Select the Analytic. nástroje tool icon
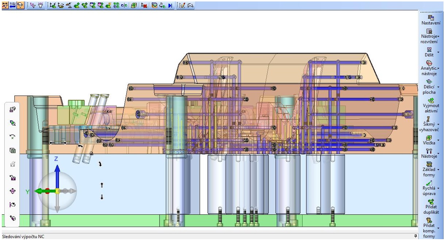Image resolution: width=445 pixels, height=241 pixels. coord(429,63)
